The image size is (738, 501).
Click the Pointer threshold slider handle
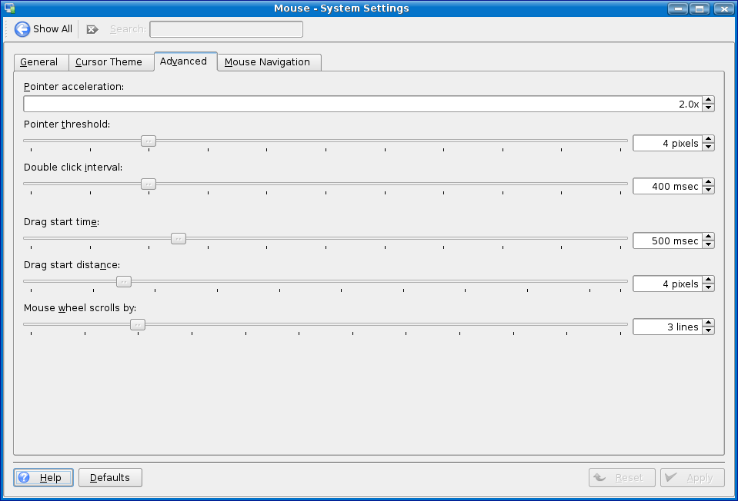[149, 141]
